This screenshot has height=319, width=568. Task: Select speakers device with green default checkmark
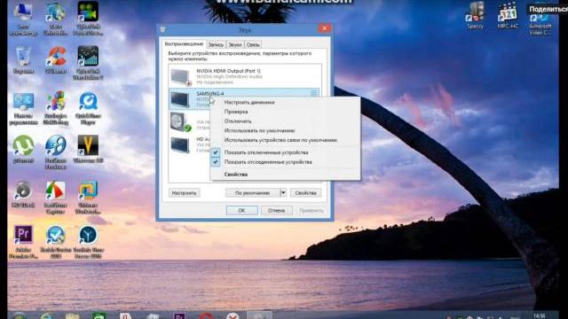[x=180, y=122]
